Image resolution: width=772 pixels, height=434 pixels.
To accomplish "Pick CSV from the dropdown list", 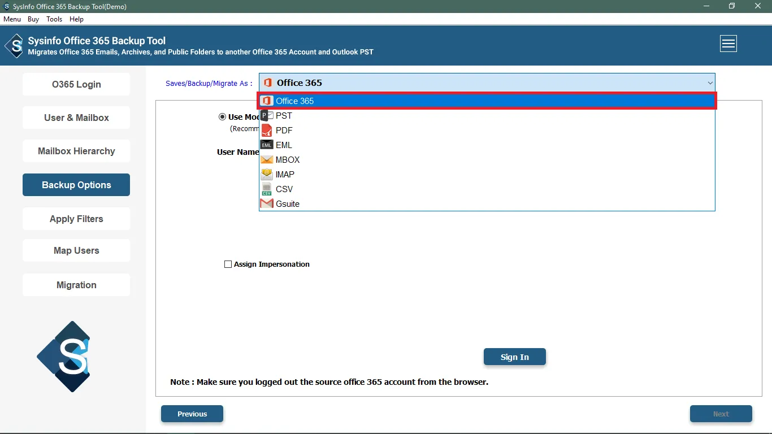I will [x=488, y=189].
